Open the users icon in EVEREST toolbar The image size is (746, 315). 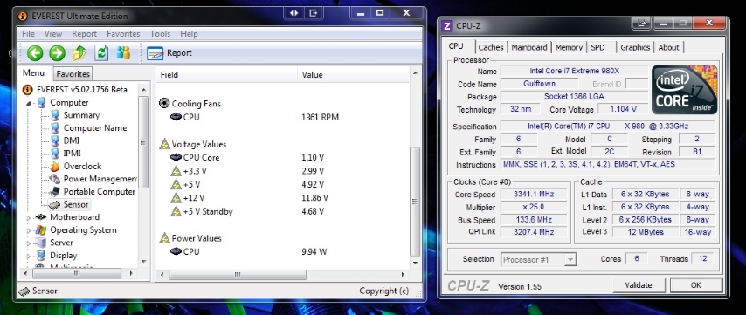coord(123,52)
